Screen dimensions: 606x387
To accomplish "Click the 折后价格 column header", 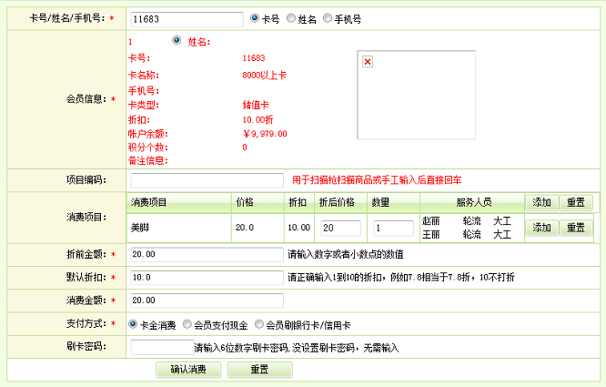I will coord(341,202).
